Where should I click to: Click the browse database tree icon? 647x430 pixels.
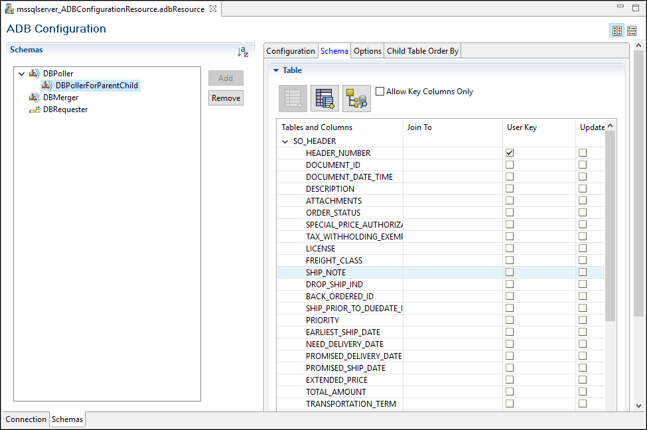pos(356,98)
